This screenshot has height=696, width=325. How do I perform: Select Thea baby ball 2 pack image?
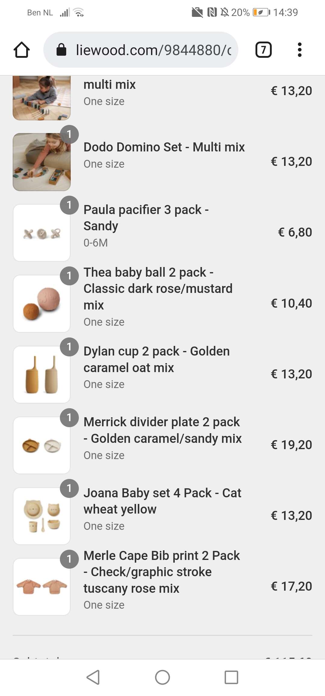[42, 304]
